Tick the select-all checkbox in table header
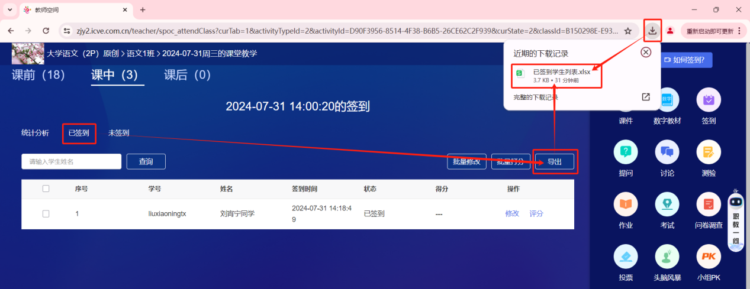750x289 pixels. [46, 189]
